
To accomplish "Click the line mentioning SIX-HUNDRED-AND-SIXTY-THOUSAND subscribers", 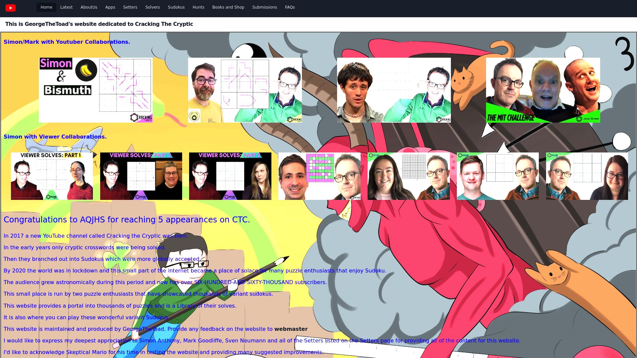I will [x=165, y=282].
